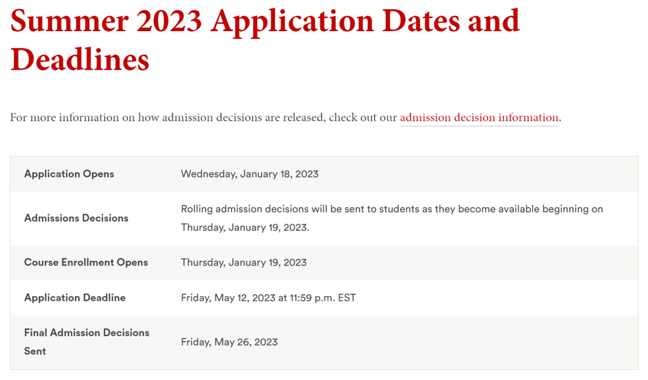Click the 'check out our' text before the link
This screenshot has width=648, height=380.
[x=363, y=117]
